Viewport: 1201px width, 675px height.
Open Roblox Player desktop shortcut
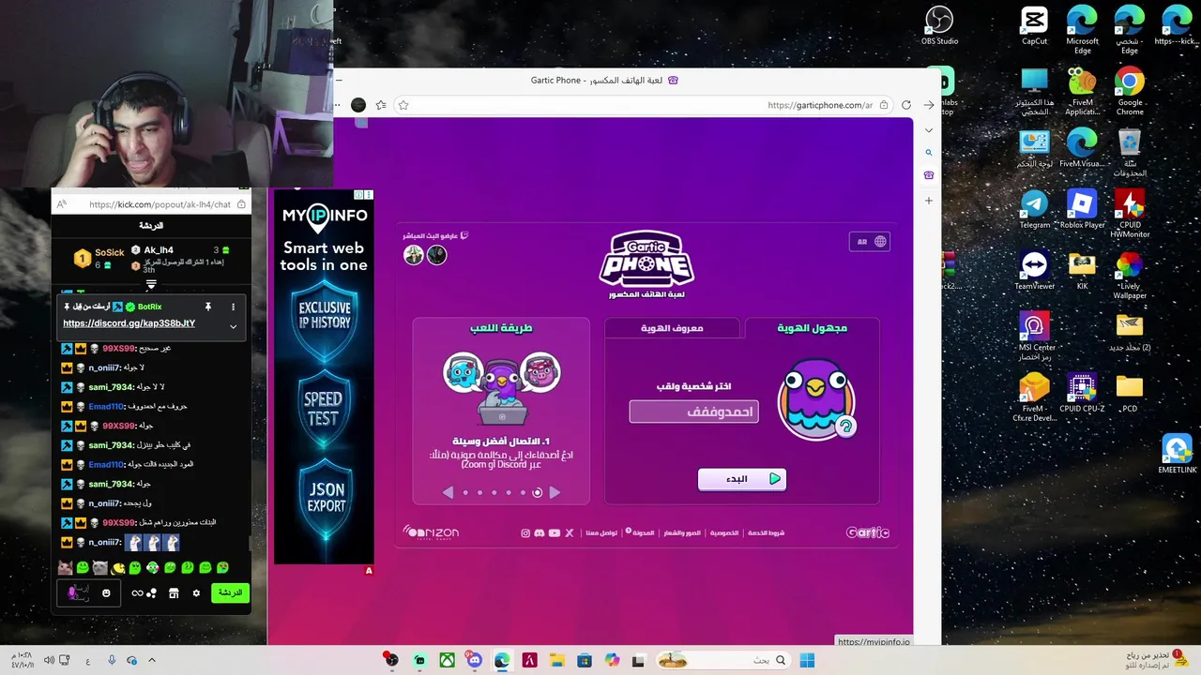click(x=1082, y=209)
